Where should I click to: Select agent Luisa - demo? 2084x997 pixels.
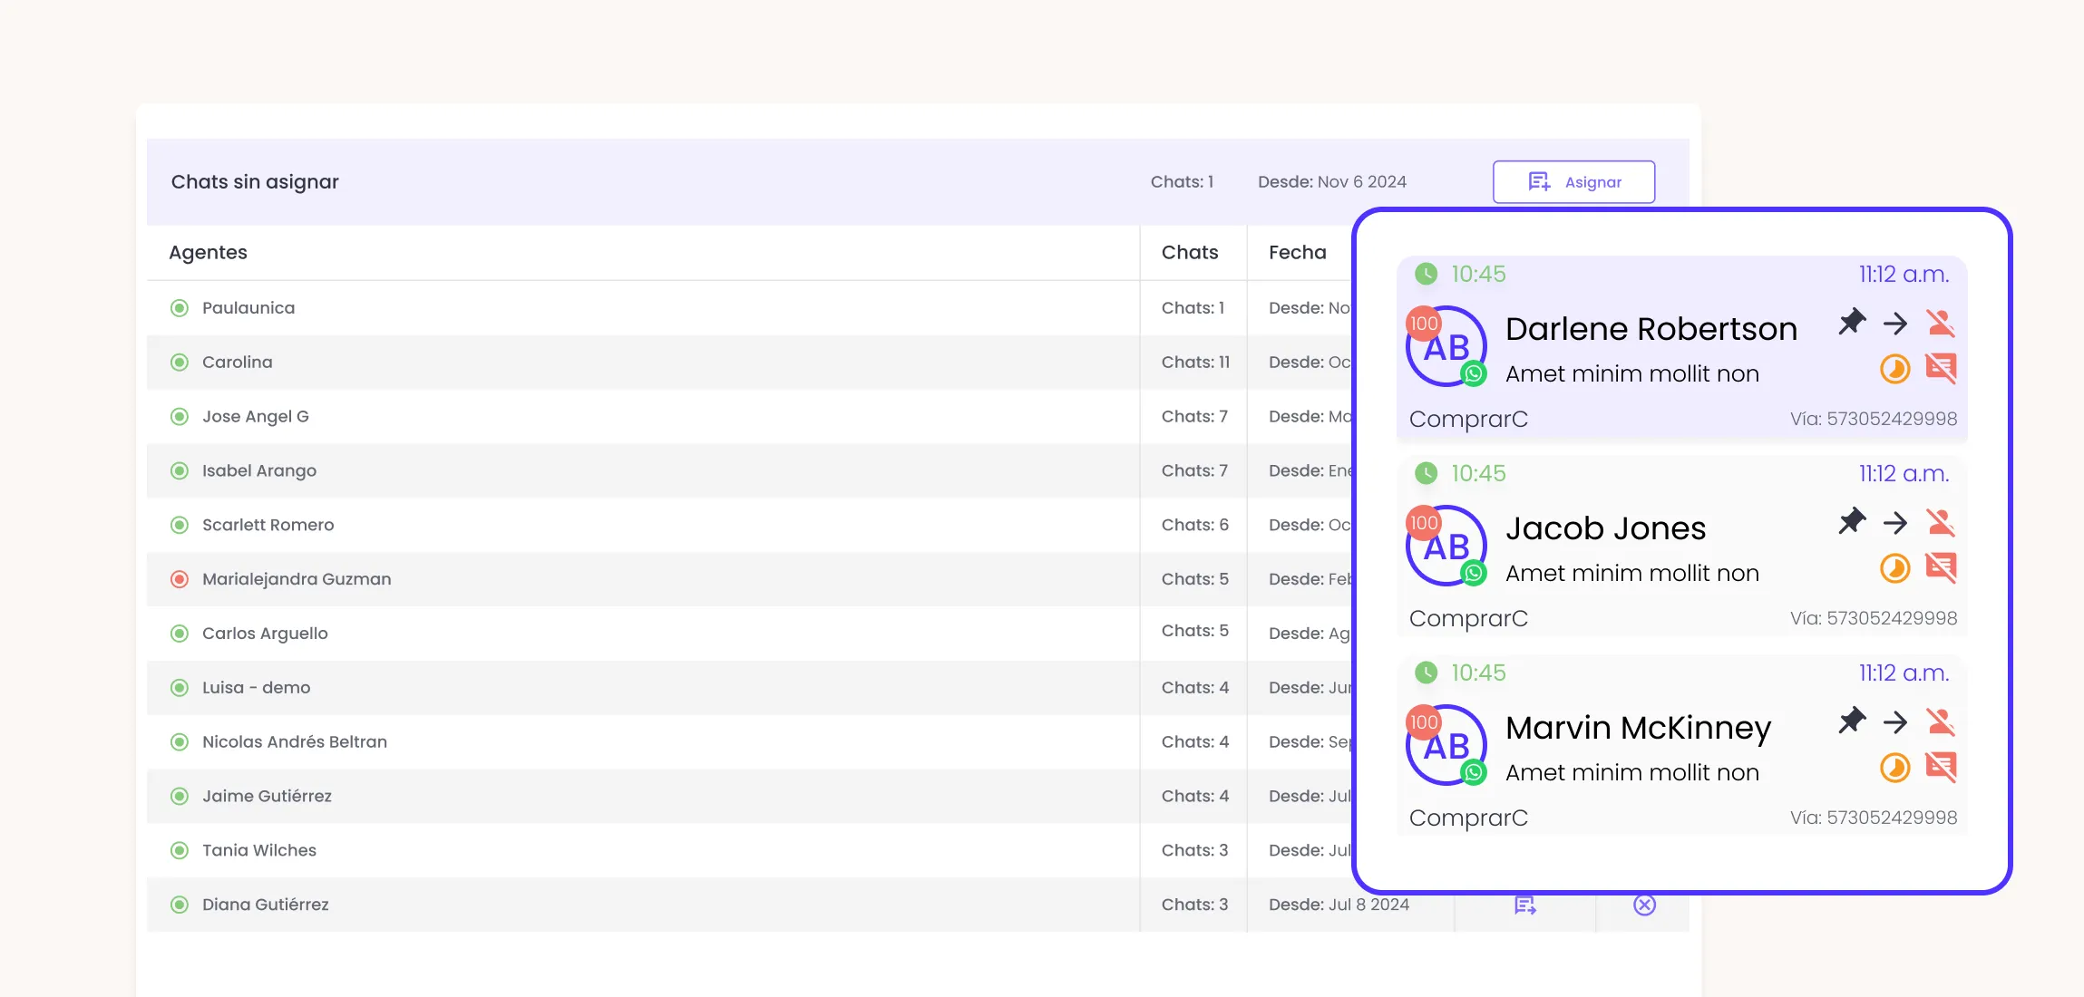256,688
